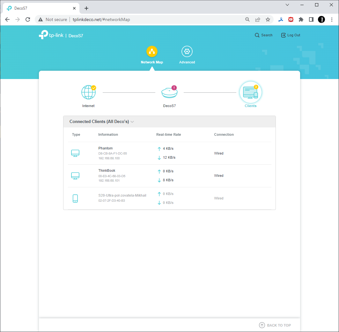Image resolution: width=339 pixels, height=332 pixels.
Task: Open the browser extensions puzzle icon
Action: [x=301, y=20]
